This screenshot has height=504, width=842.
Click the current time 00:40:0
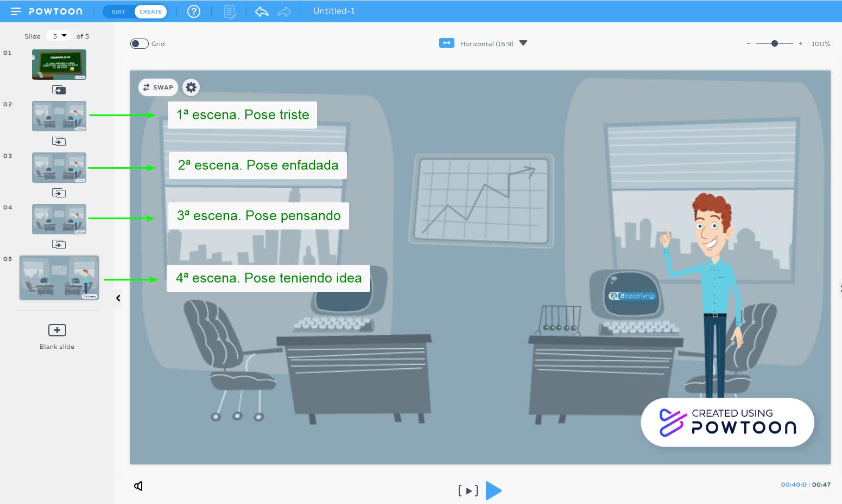pyautogui.click(x=794, y=484)
